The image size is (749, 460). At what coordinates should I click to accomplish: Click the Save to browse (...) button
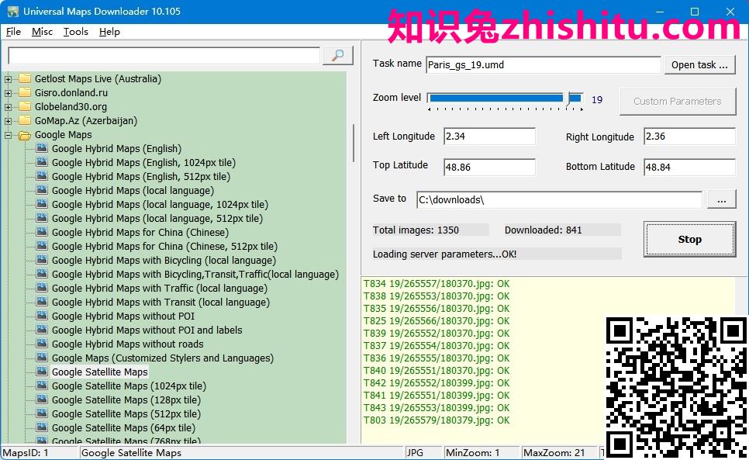[721, 199]
